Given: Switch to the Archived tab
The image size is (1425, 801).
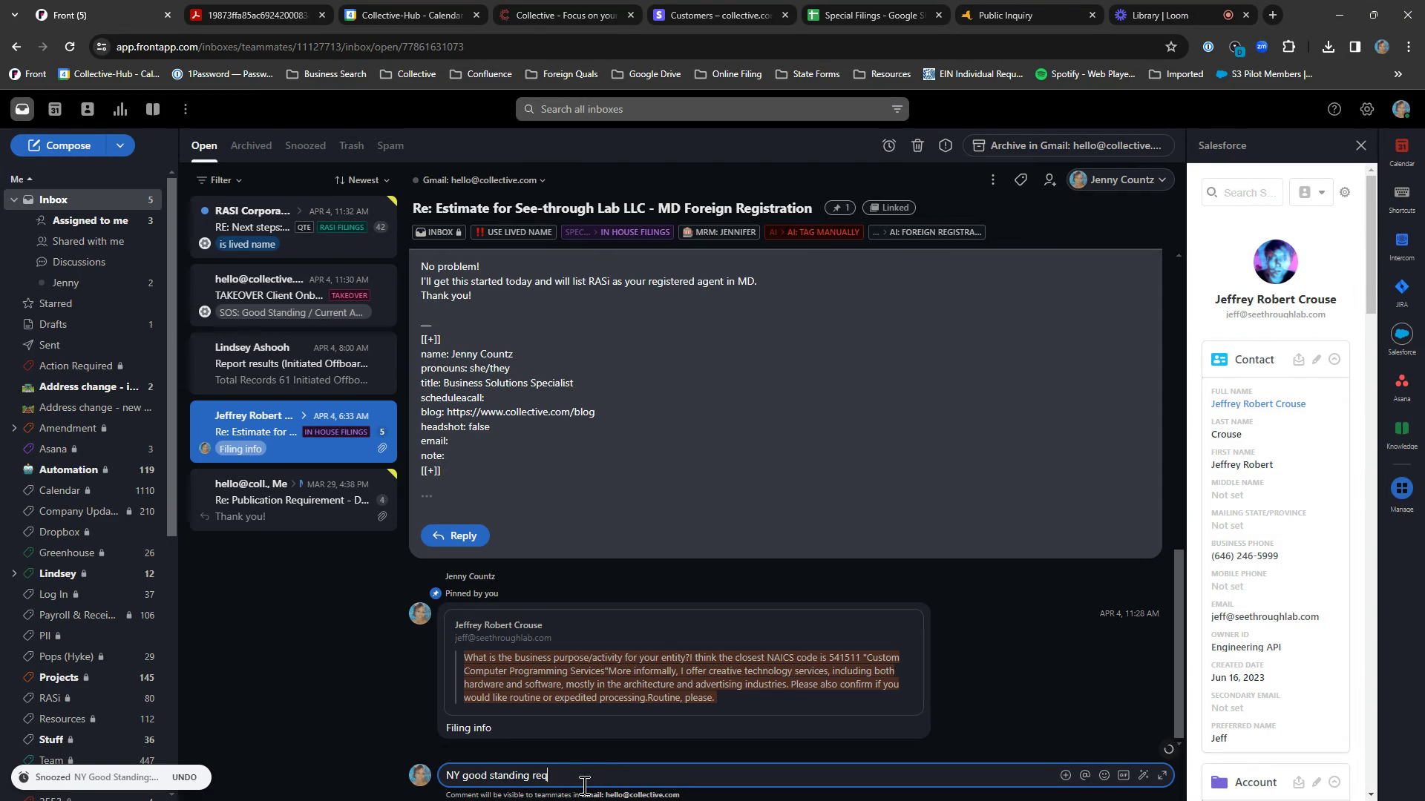Looking at the screenshot, I should (x=251, y=146).
